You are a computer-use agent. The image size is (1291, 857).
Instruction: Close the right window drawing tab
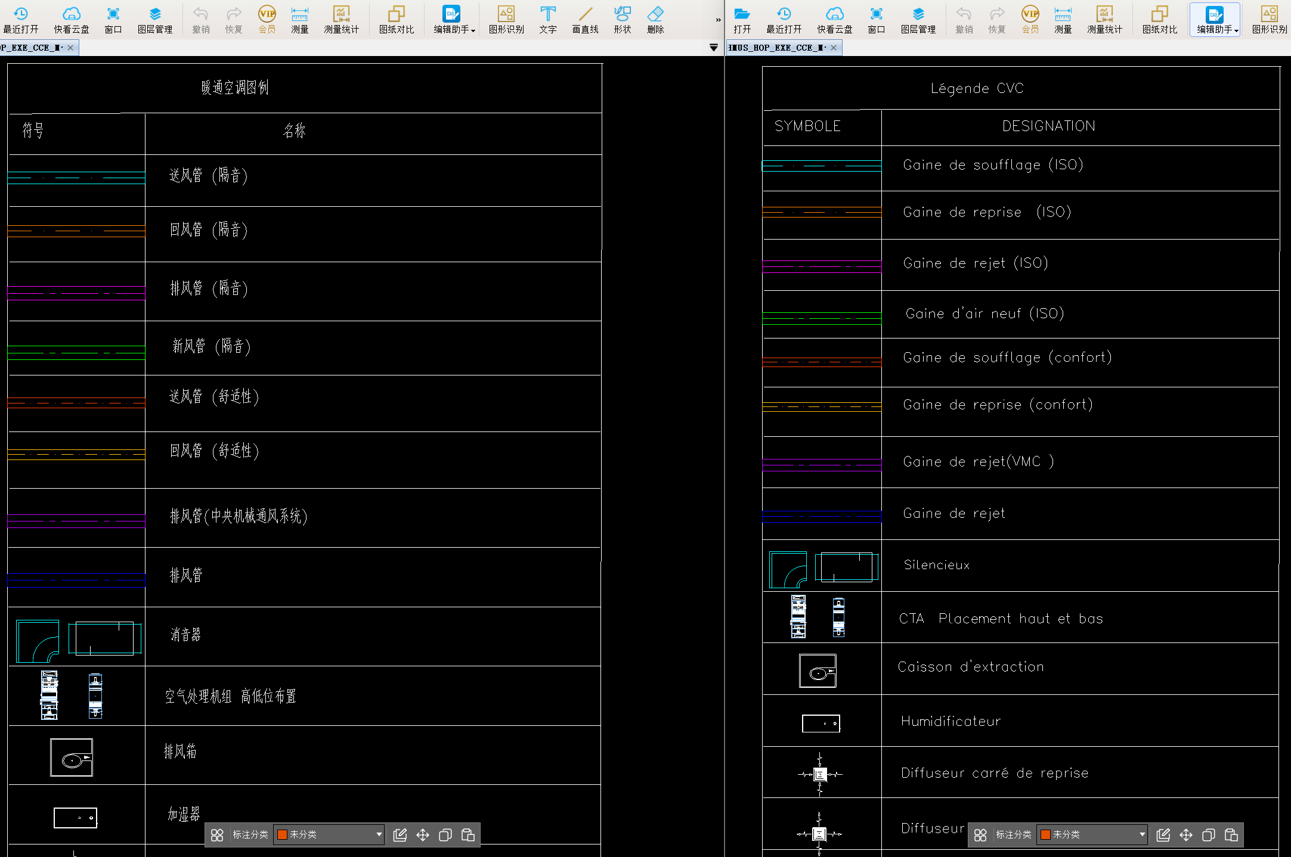pos(834,48)
